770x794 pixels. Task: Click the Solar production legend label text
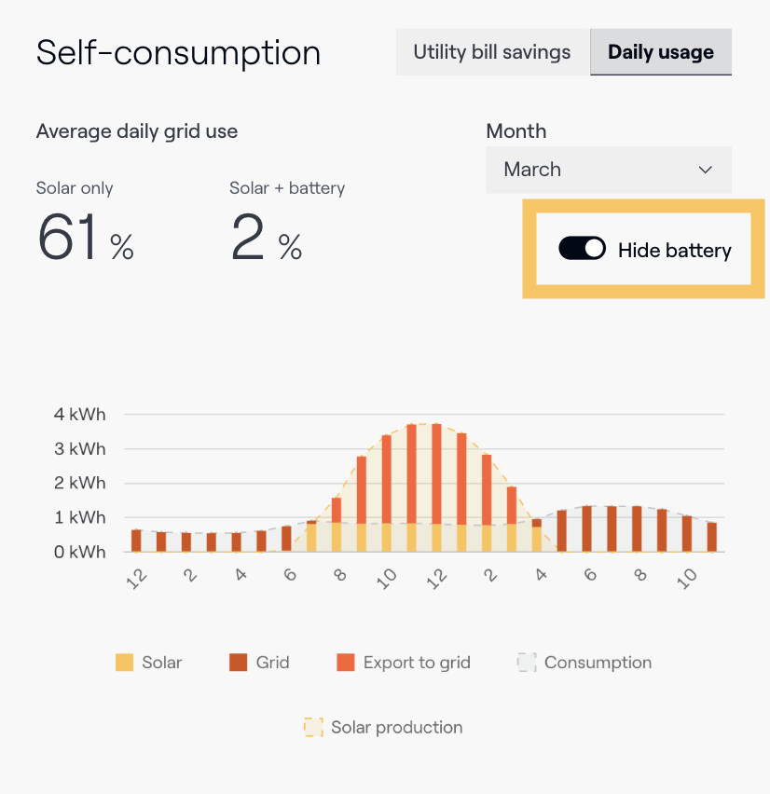(x=395, y=727)
